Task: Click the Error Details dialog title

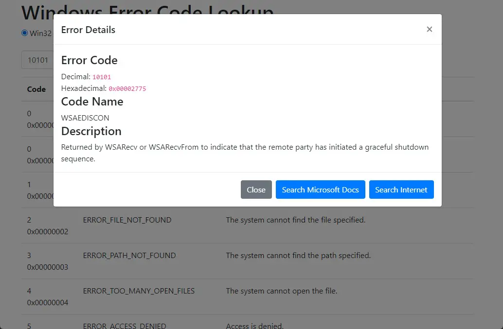Action: tap(88, 30)
